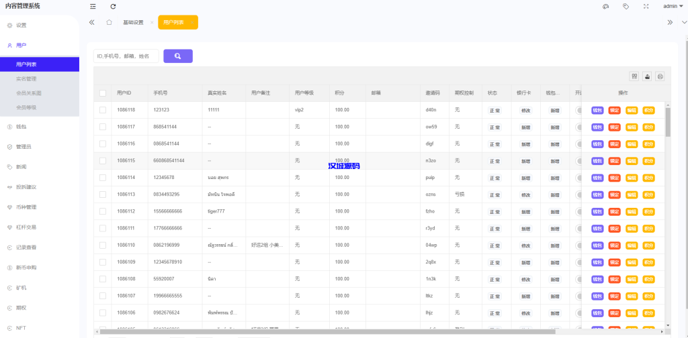Open the admin account dropdown
The image size is (688, 338).
672,6
